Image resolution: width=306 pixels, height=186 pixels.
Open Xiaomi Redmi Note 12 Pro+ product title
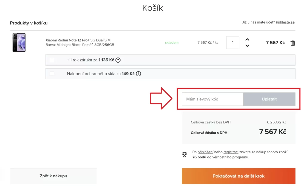pos(78,40)
